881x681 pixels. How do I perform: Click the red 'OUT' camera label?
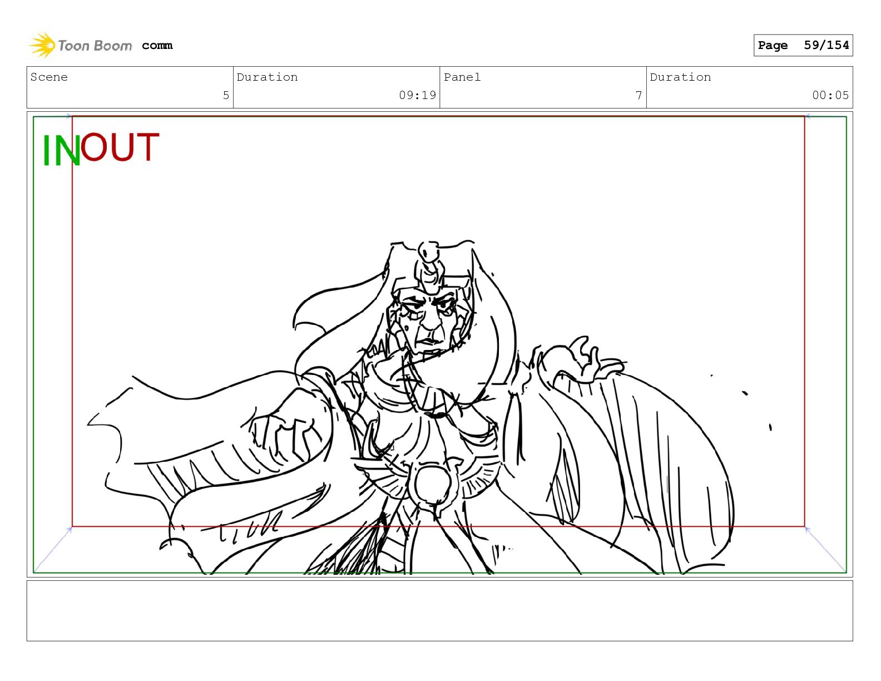coord(120,147)
